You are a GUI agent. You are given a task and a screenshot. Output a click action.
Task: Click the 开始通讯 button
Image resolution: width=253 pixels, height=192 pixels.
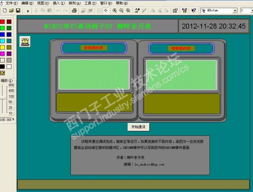[139, 127]
